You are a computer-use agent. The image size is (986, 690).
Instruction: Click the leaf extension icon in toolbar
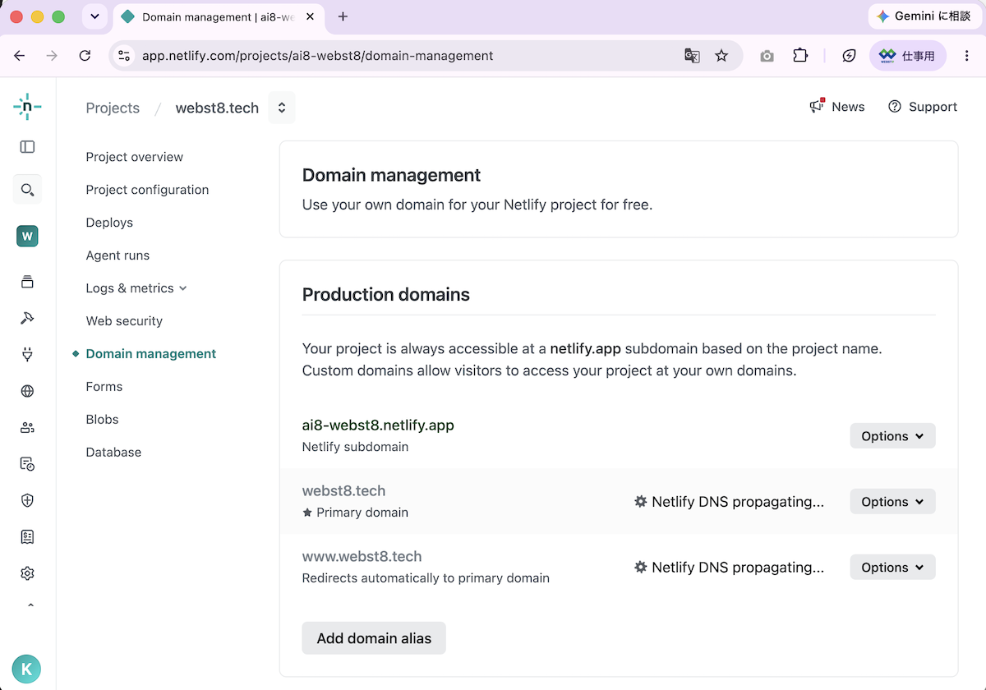click(x=850, y=56)
